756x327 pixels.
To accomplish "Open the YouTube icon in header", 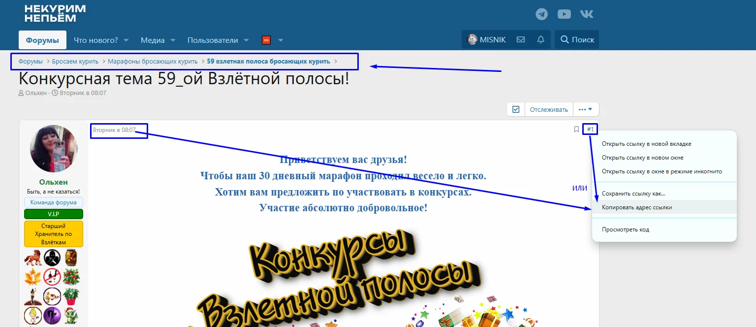I will click(x=564, y=14).
